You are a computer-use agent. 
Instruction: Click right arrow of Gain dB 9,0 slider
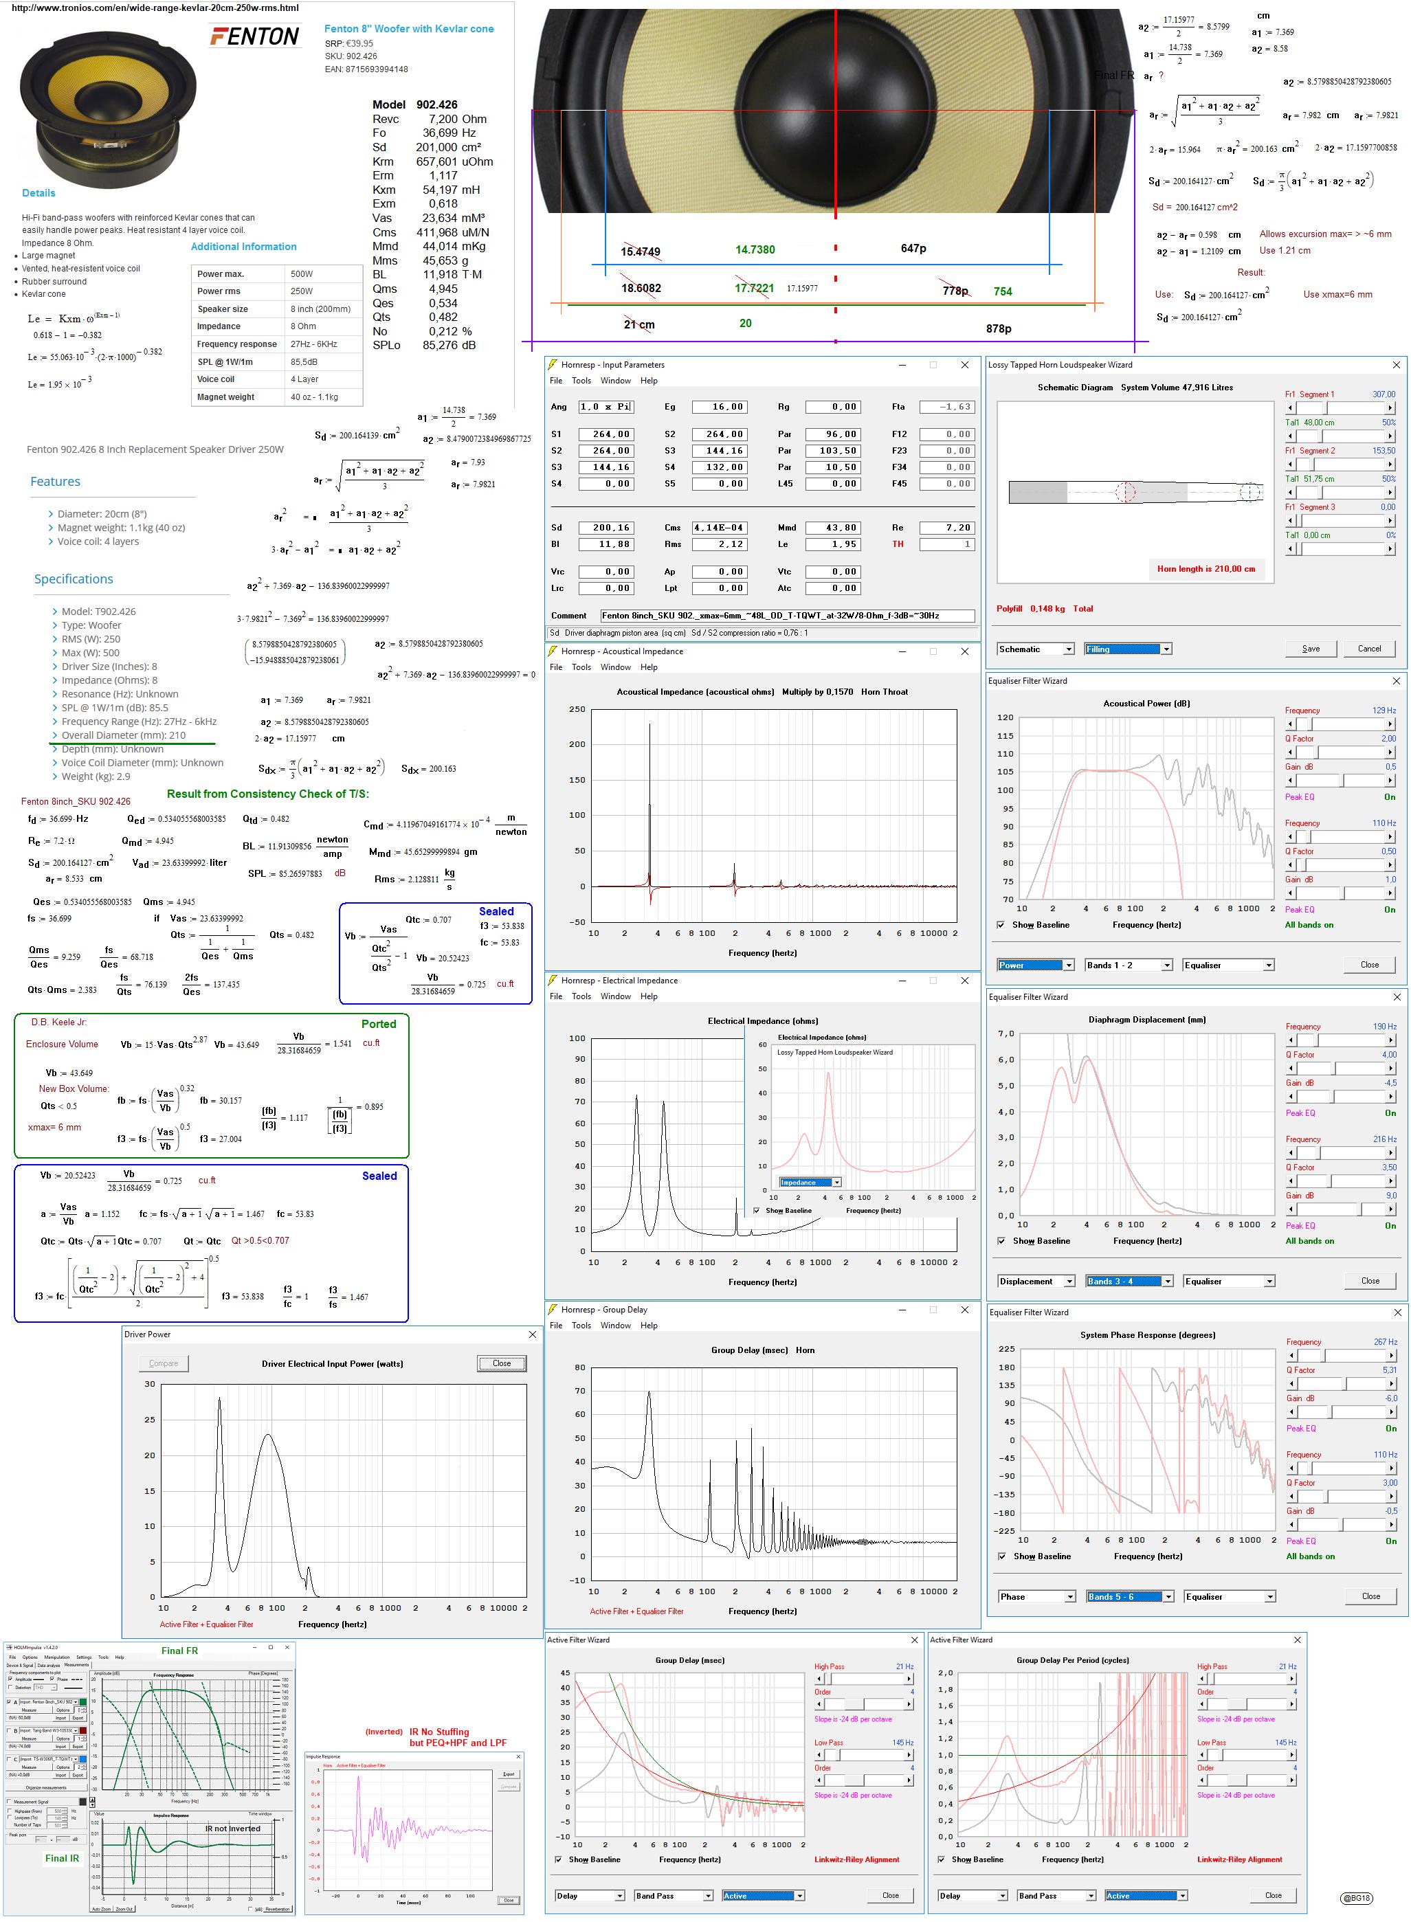pos(1390,1209)
